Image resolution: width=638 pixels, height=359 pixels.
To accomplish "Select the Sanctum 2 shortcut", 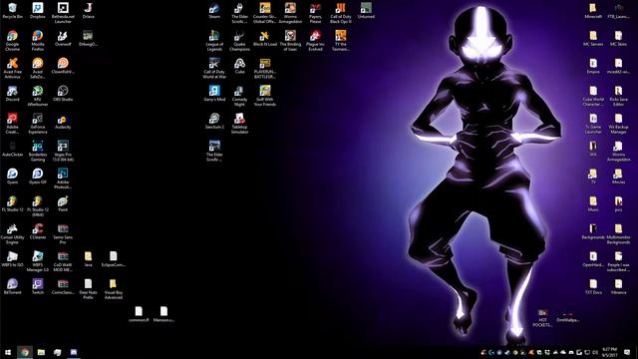I will (x=214, y=122).
